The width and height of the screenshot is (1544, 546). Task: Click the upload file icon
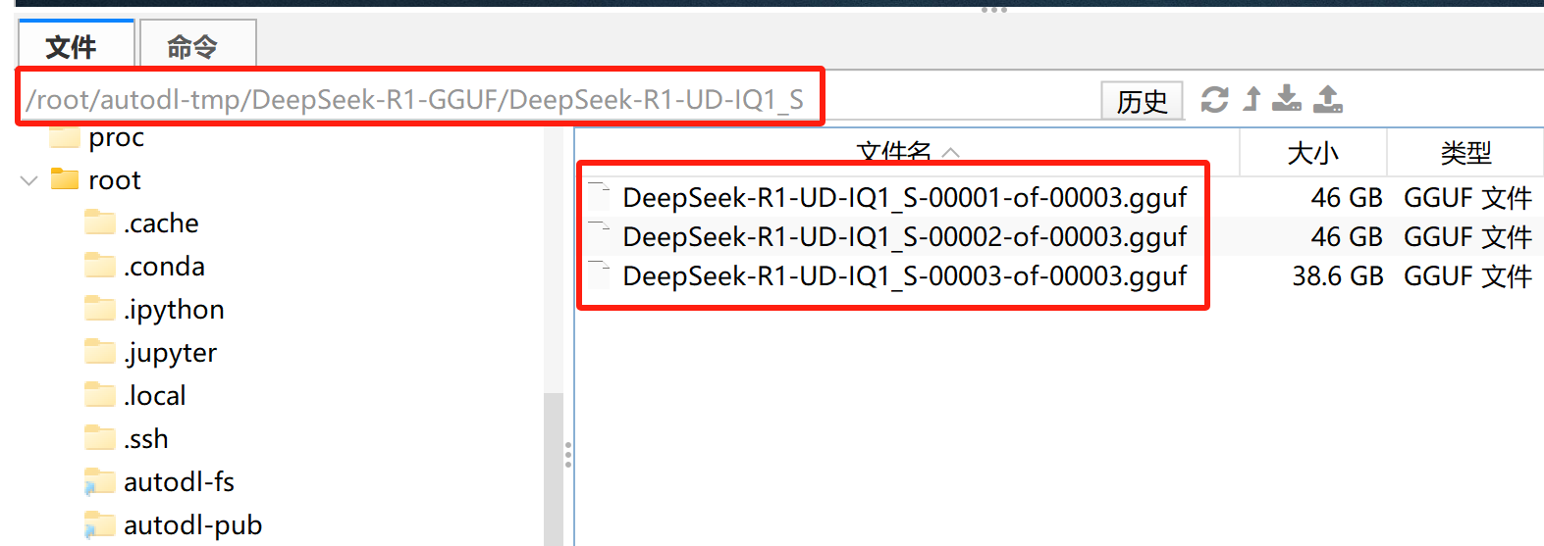point(1328,98)
